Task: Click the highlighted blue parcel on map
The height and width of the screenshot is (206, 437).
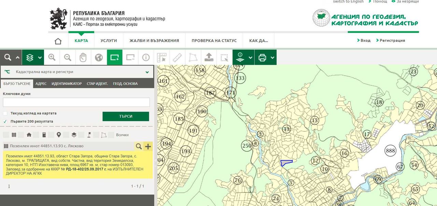Action: [x=286, y=163]
